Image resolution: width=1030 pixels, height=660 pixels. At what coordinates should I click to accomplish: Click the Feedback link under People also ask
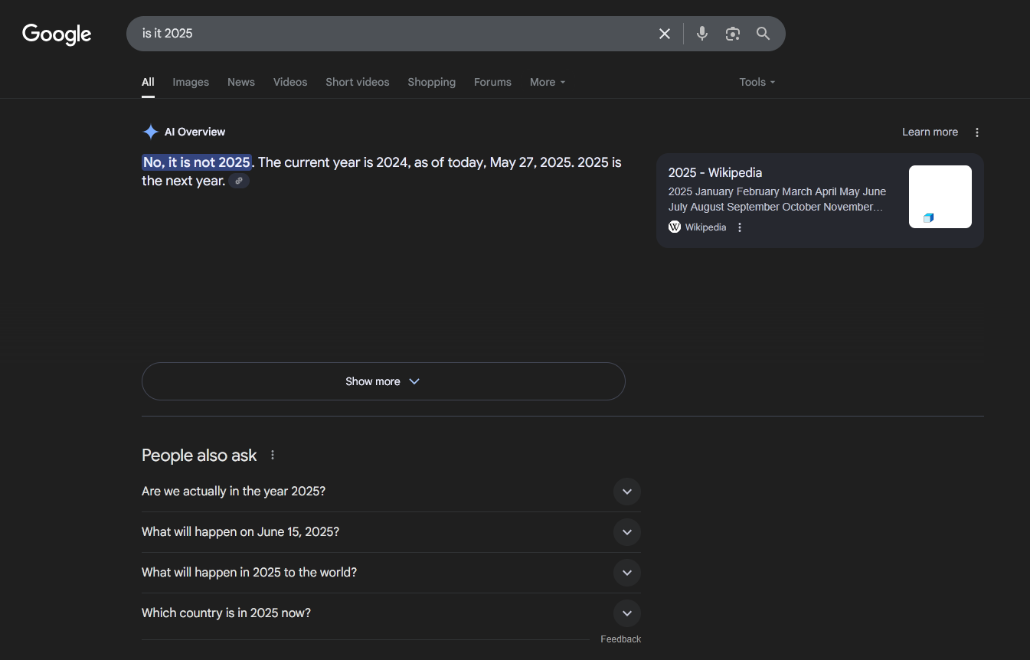pos(621,639)
